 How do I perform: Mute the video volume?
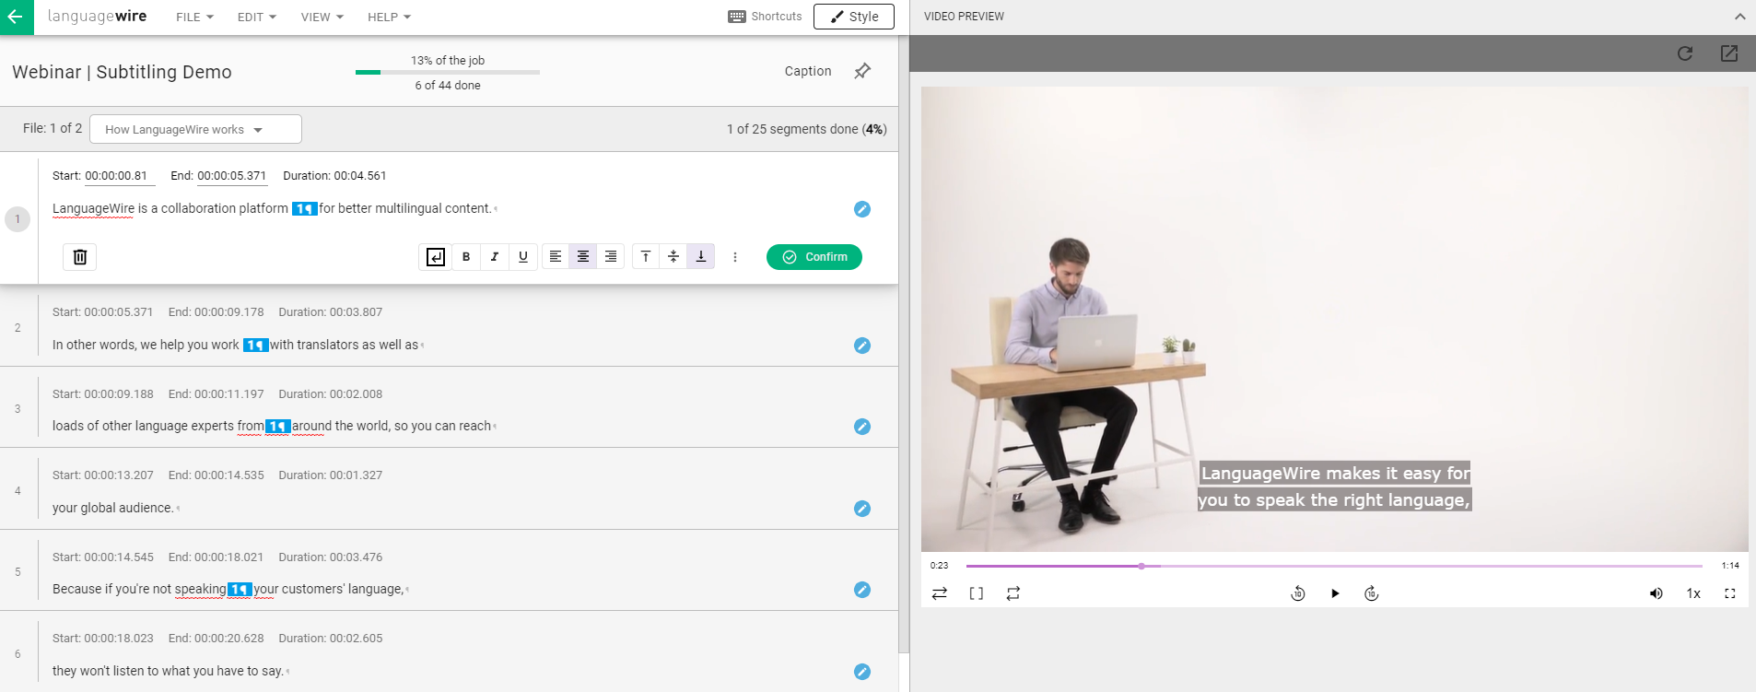1656,593
